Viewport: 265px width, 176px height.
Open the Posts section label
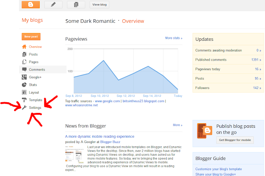(x=33, y=54)
